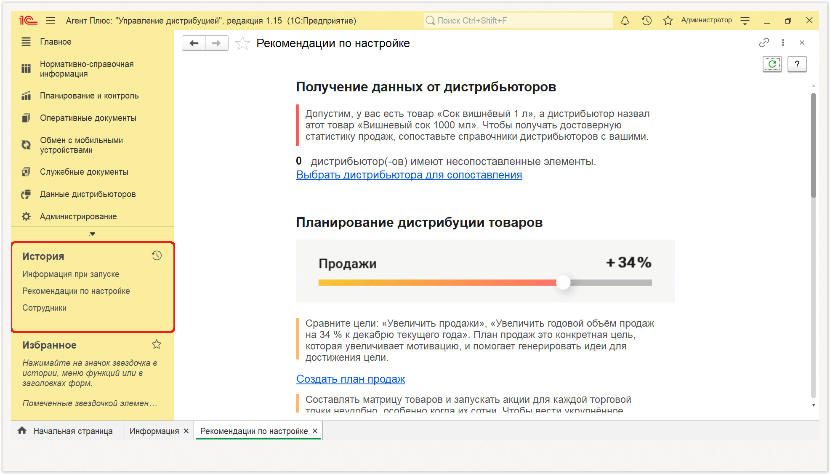Open Нормативно-справочная информация section

point(87,69)
